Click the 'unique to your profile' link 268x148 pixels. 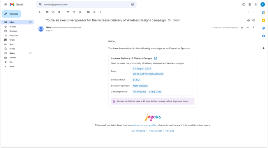tap(144, 125)
